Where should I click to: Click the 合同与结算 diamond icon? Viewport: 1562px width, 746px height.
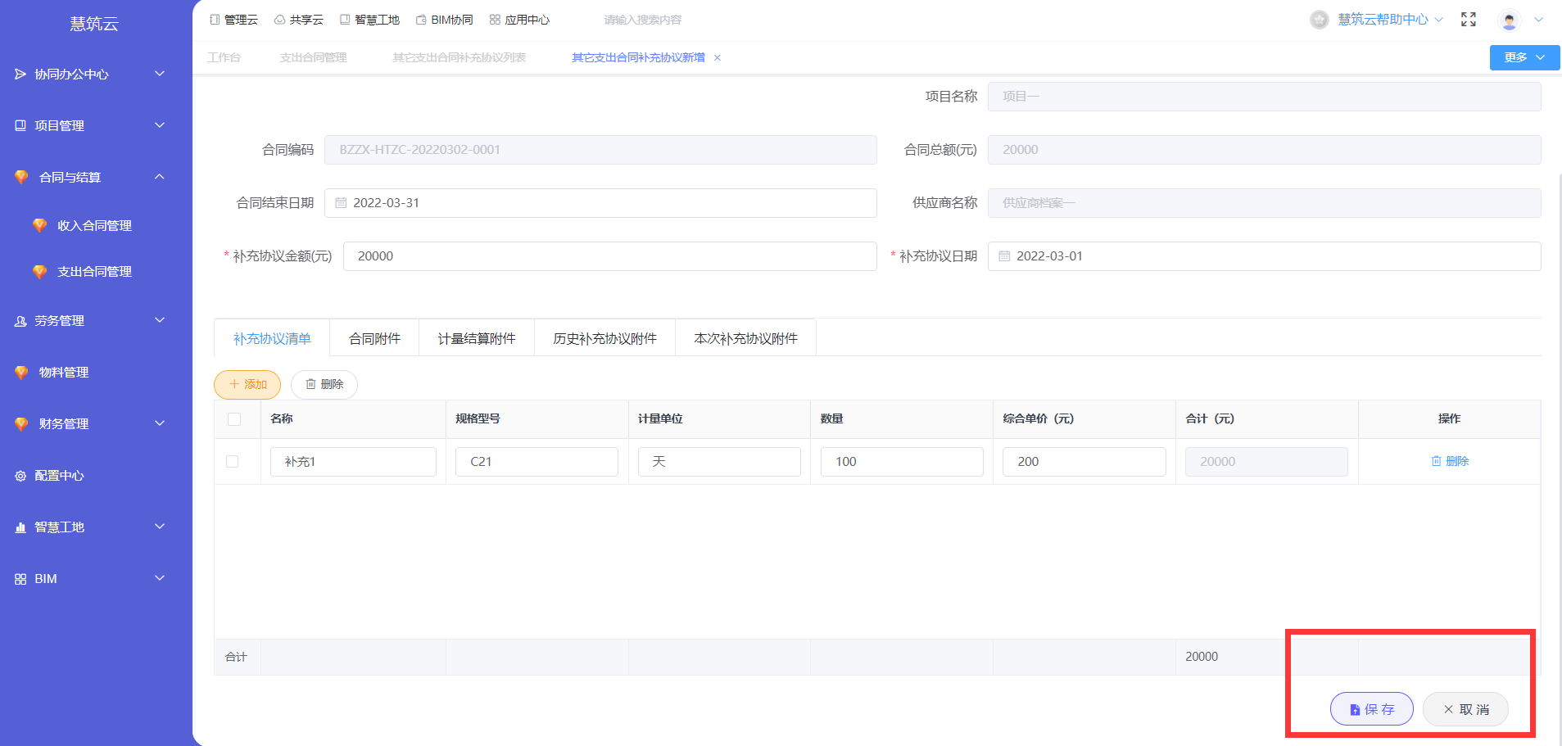21,177
